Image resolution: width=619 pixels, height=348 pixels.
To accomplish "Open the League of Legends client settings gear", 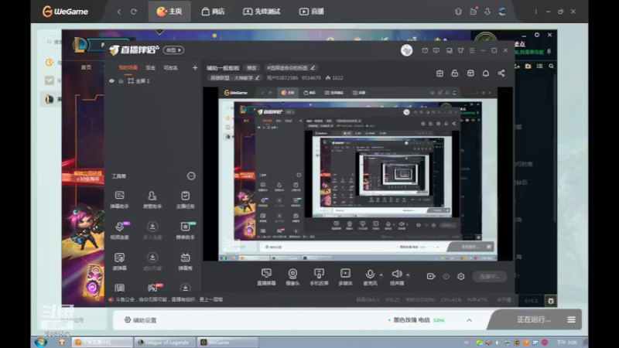I will pyautogui.click(x=537, y=35).
